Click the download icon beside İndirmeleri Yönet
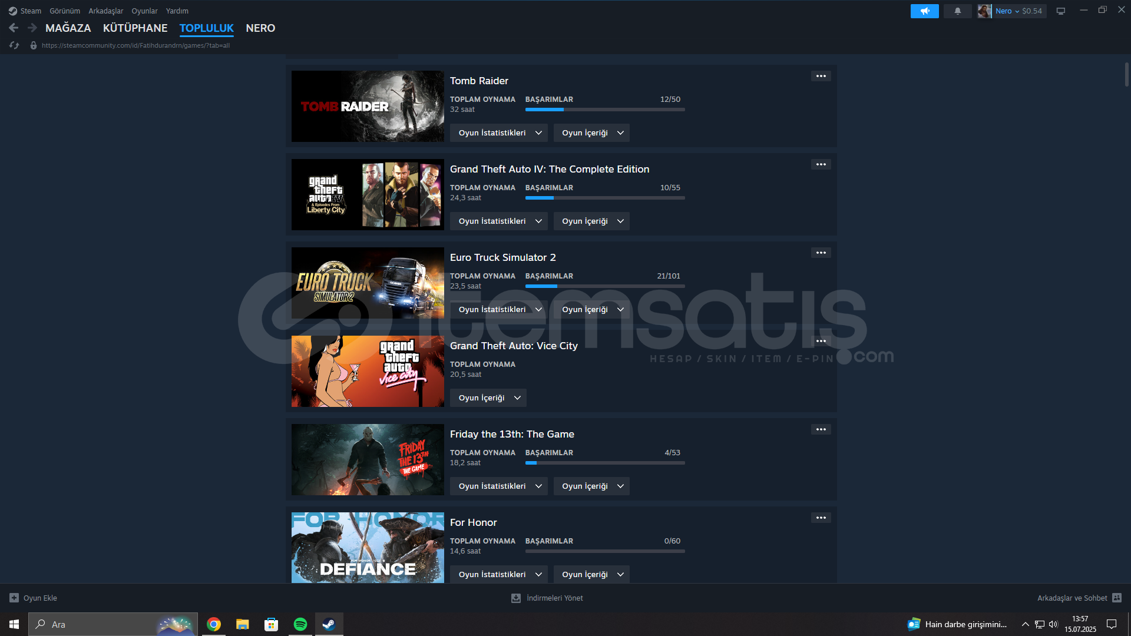 click(x=516, y=598)
